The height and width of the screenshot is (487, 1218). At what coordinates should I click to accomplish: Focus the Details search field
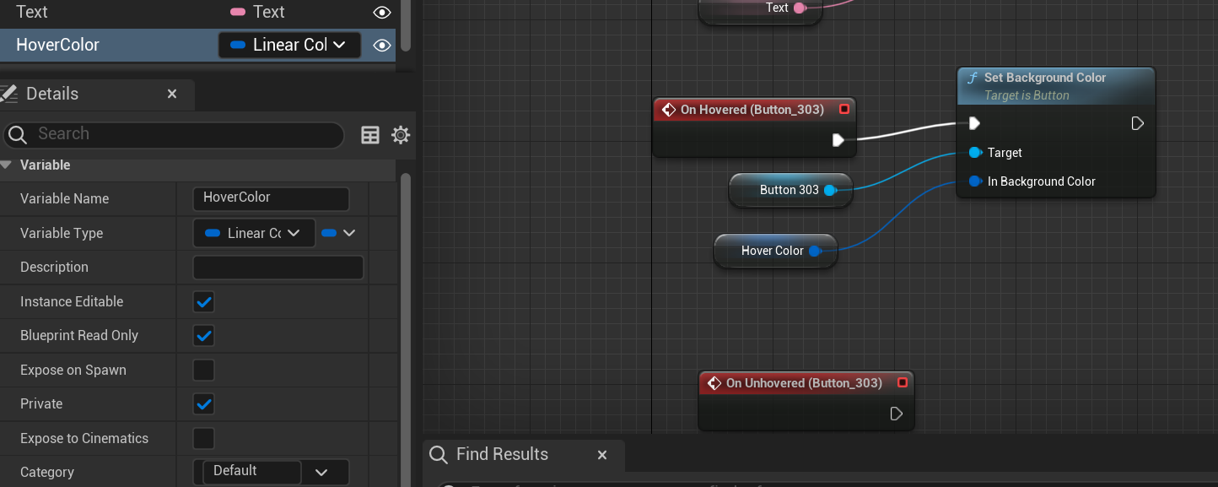tap(175, 134)
